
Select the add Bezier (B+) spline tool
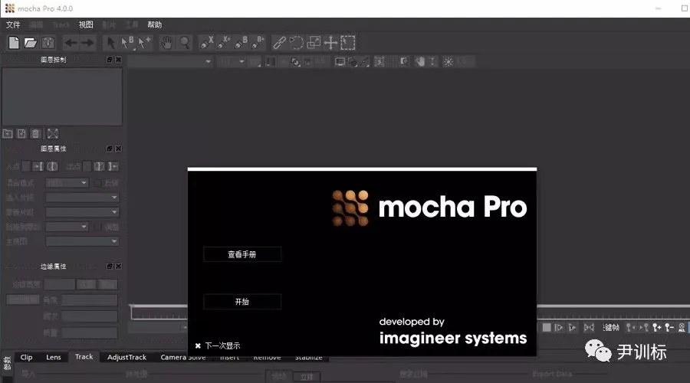tap(258, 43)
